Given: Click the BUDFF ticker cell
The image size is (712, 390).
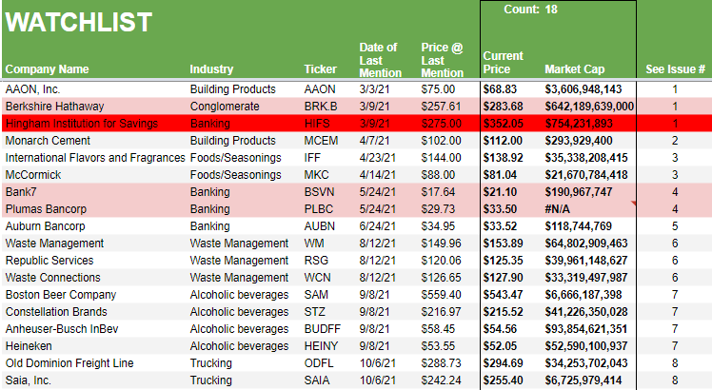Looking at the screenshot, I should (323, 329).
